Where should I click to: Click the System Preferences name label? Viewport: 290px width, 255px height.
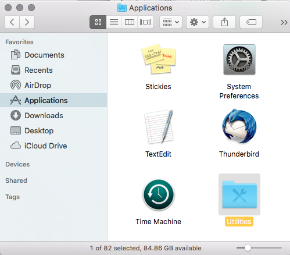[239, 91]
